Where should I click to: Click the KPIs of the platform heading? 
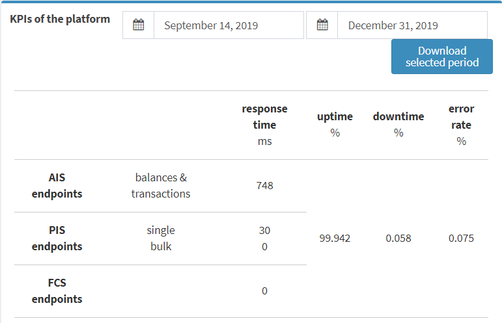pos(60,19)
